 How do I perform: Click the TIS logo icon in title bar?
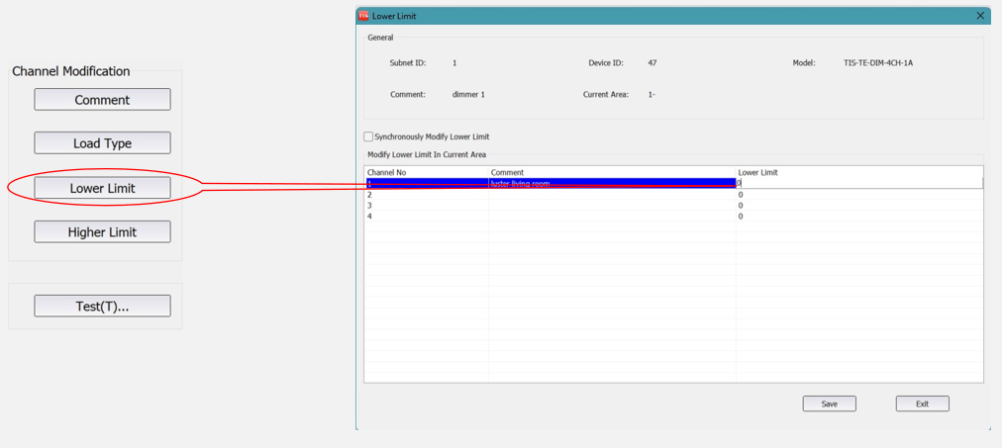click(363, 16)
